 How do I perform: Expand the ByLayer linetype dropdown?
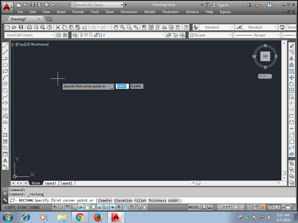click(278, 35)
